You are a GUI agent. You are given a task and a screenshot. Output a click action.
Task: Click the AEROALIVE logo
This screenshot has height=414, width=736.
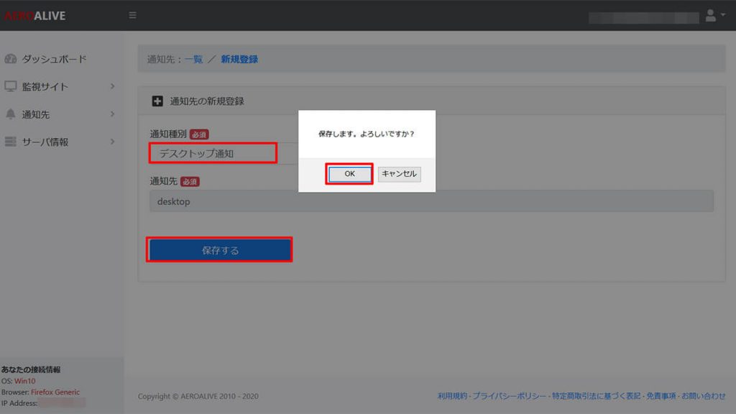34,16
